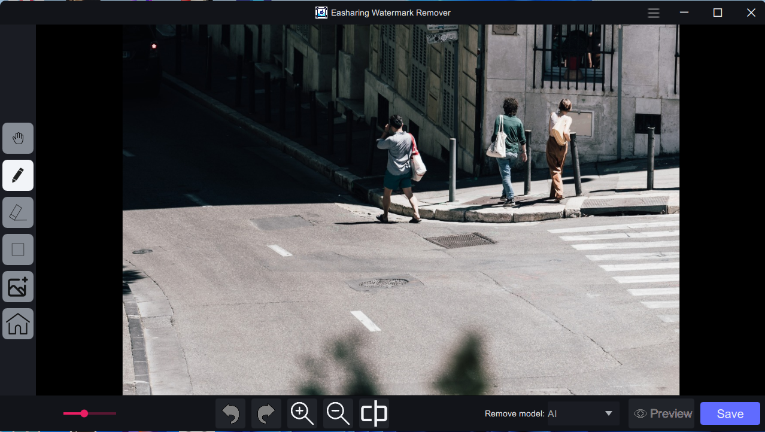
Task: Minimize the Watermark Remover window
Action: point(684,13)
